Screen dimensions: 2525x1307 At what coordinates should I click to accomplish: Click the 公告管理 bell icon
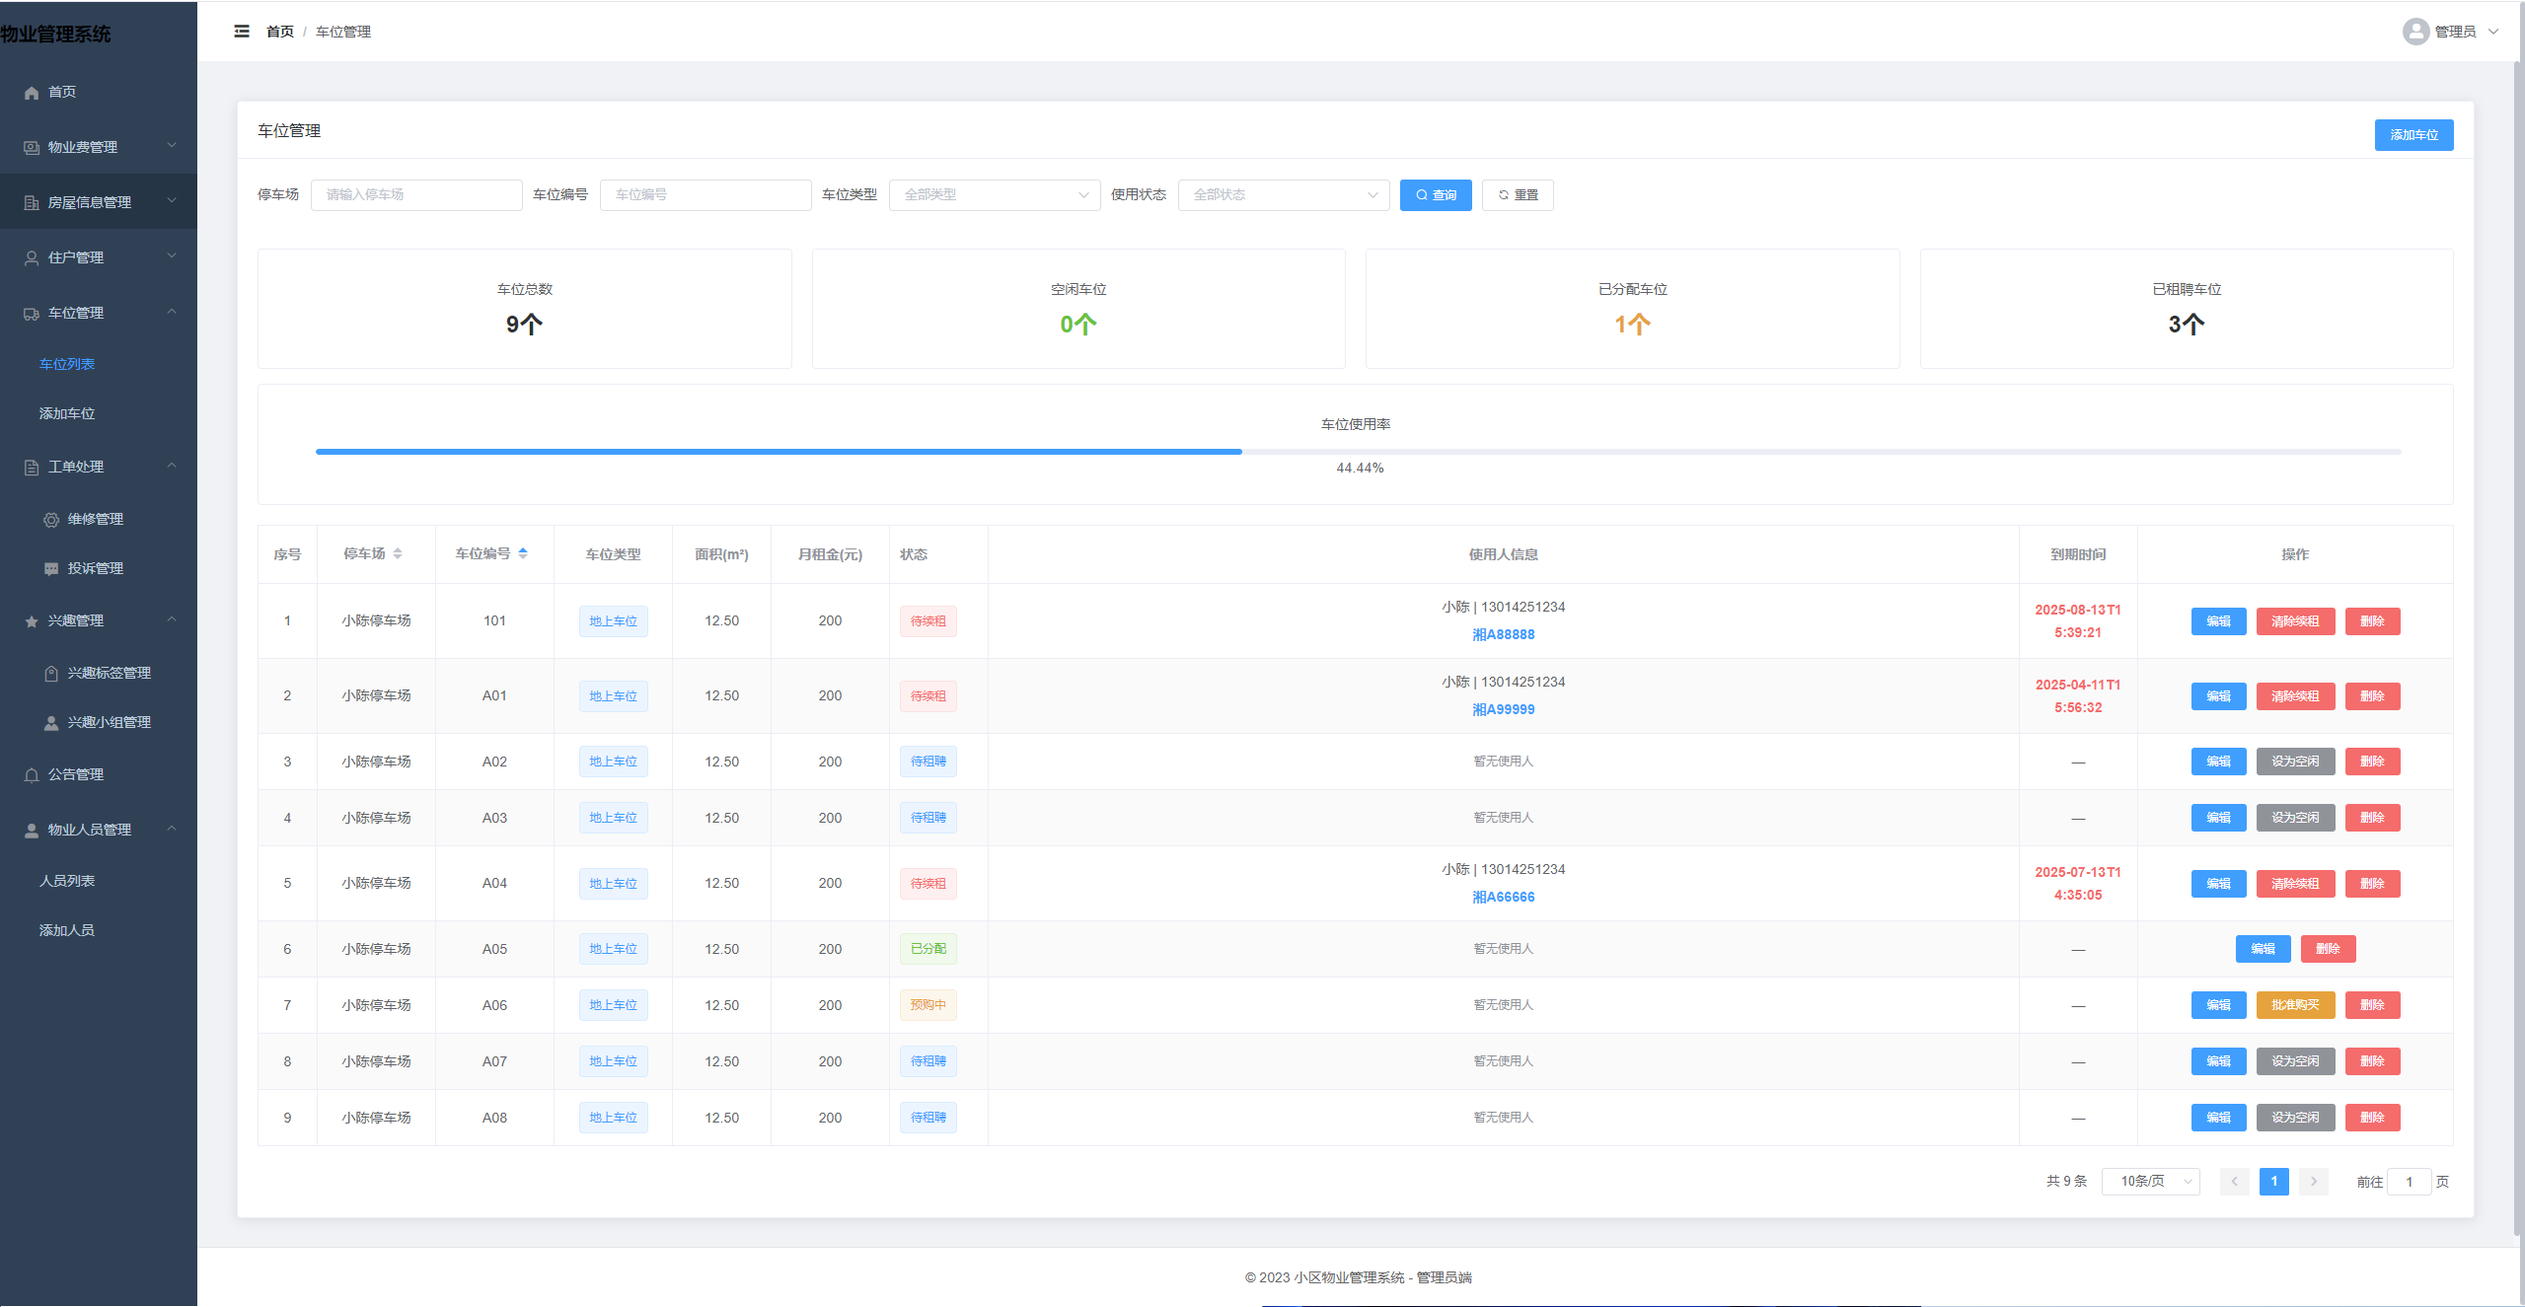(x=32, y=775)
